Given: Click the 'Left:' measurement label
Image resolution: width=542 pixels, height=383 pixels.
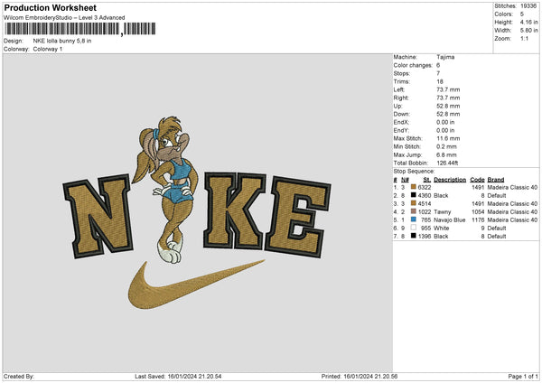Looking at the screenshot, I should [399, 89].
